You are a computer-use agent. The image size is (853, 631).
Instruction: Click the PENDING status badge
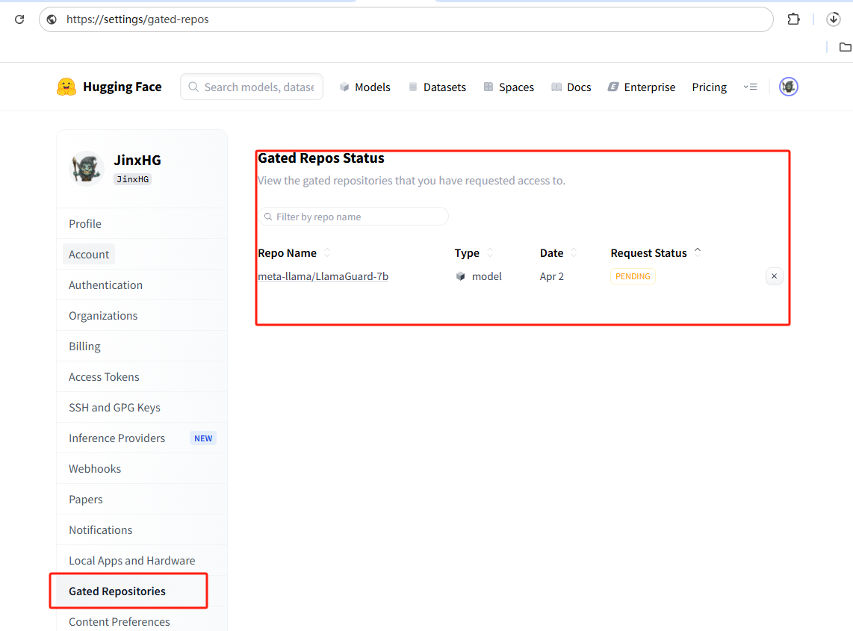tap(633, 276)
